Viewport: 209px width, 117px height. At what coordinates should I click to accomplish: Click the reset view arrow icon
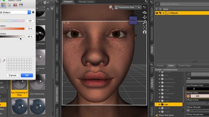[x=145, y=32]
